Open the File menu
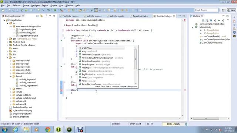Image resolution: width=237 pixels, height=133 pixels. [3, 6]
